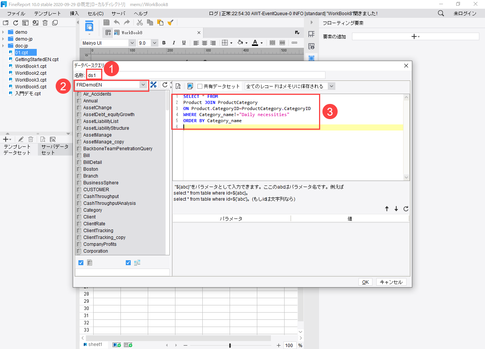Image resolution: width=485 pixels, height=349 pixels.
Task: Align text center in format toolbar
Action: pos(205,43)
